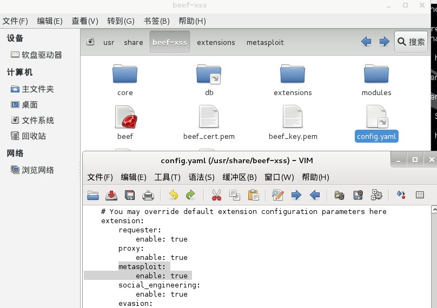Click the find and replace pencil icon
Image resolution: width=437 pixels, height=308 pixels.
(278, 195)
